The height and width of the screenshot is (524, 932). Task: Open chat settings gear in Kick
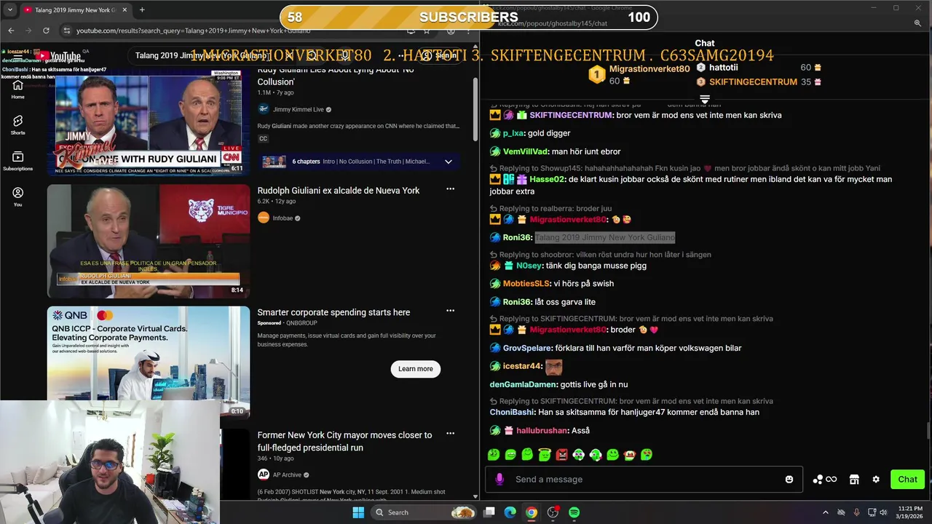pos(876,479)
